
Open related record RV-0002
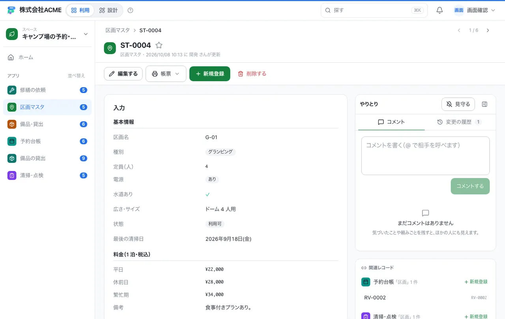tap(425, 298)
